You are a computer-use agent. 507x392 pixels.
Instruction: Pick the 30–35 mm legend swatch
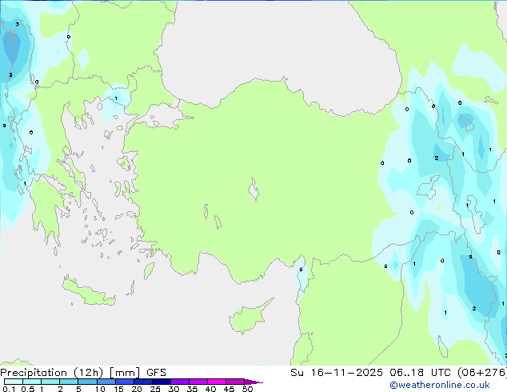(x=180, y=382)
